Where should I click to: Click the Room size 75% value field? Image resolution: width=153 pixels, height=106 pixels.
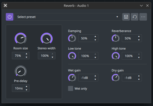pyautogui.click(x=21, y=56)
